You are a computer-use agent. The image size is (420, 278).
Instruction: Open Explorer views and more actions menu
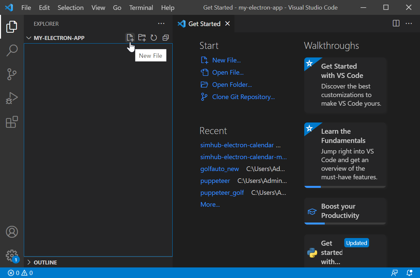161,24
